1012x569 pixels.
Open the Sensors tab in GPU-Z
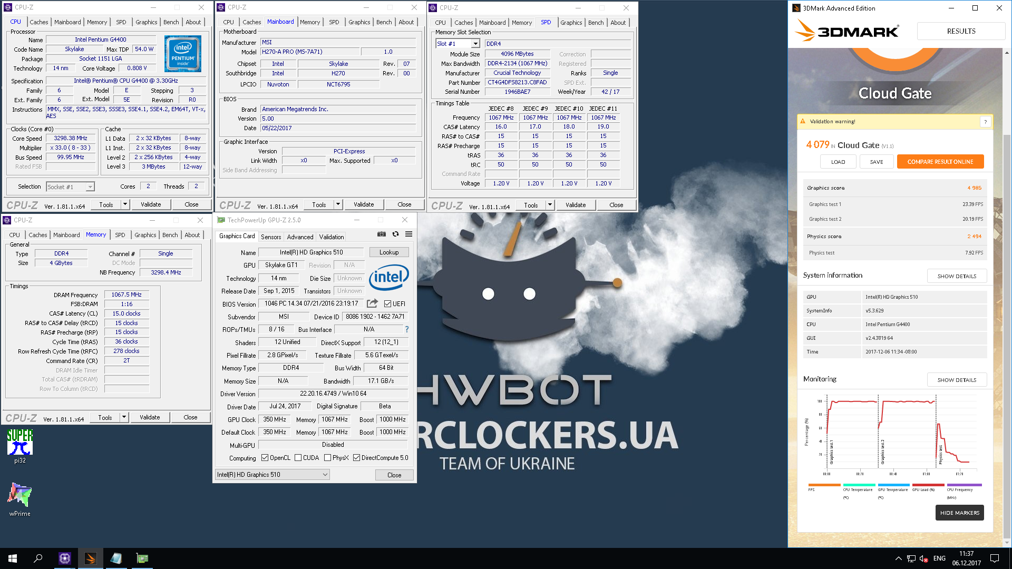pos(271,237)
